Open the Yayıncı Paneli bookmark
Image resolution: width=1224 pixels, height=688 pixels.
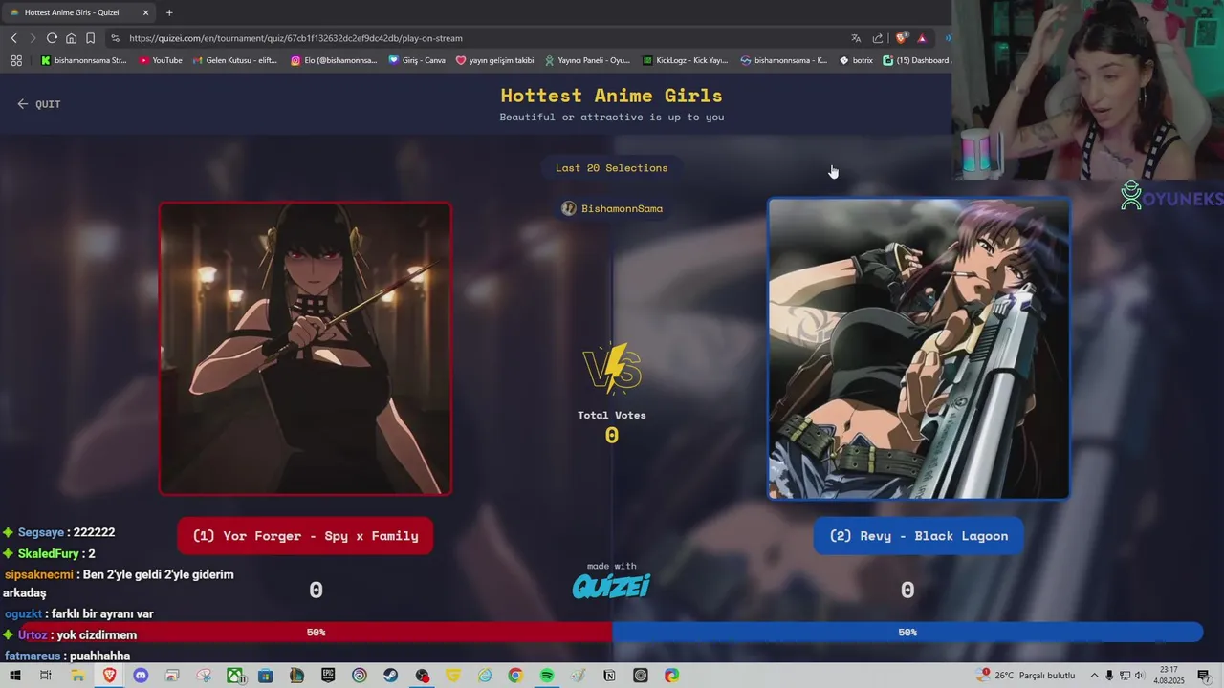pyautogui.click(x=587, y=60)
